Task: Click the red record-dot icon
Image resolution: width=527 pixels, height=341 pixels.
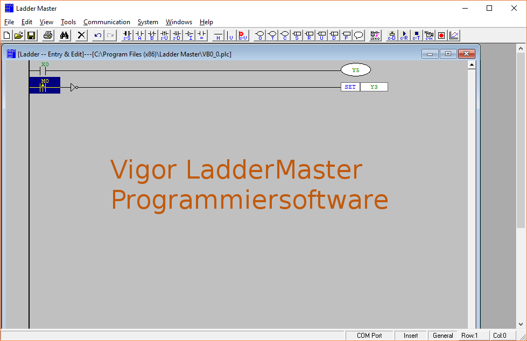Action: point(441,35)
